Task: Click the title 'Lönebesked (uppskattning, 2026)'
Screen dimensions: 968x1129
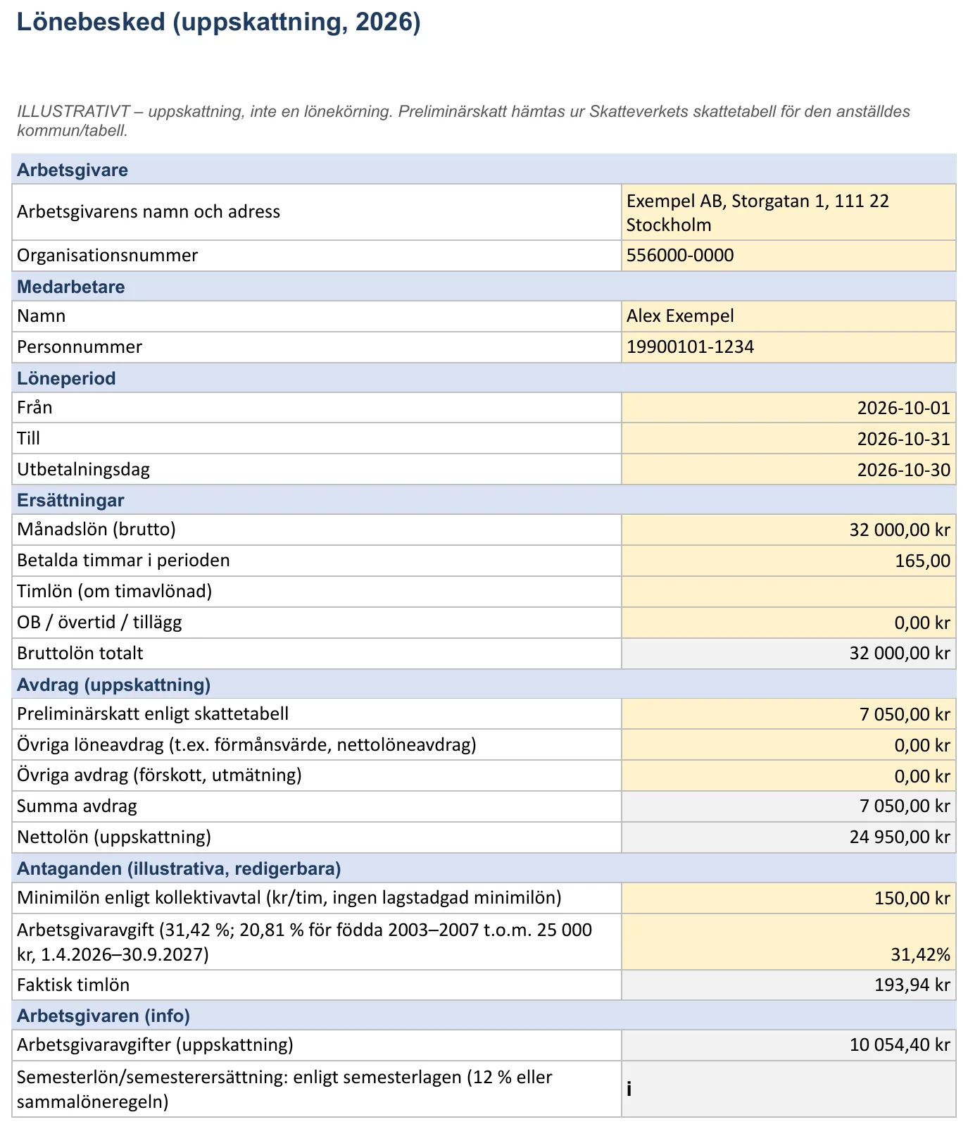Action: pos(219,23)
